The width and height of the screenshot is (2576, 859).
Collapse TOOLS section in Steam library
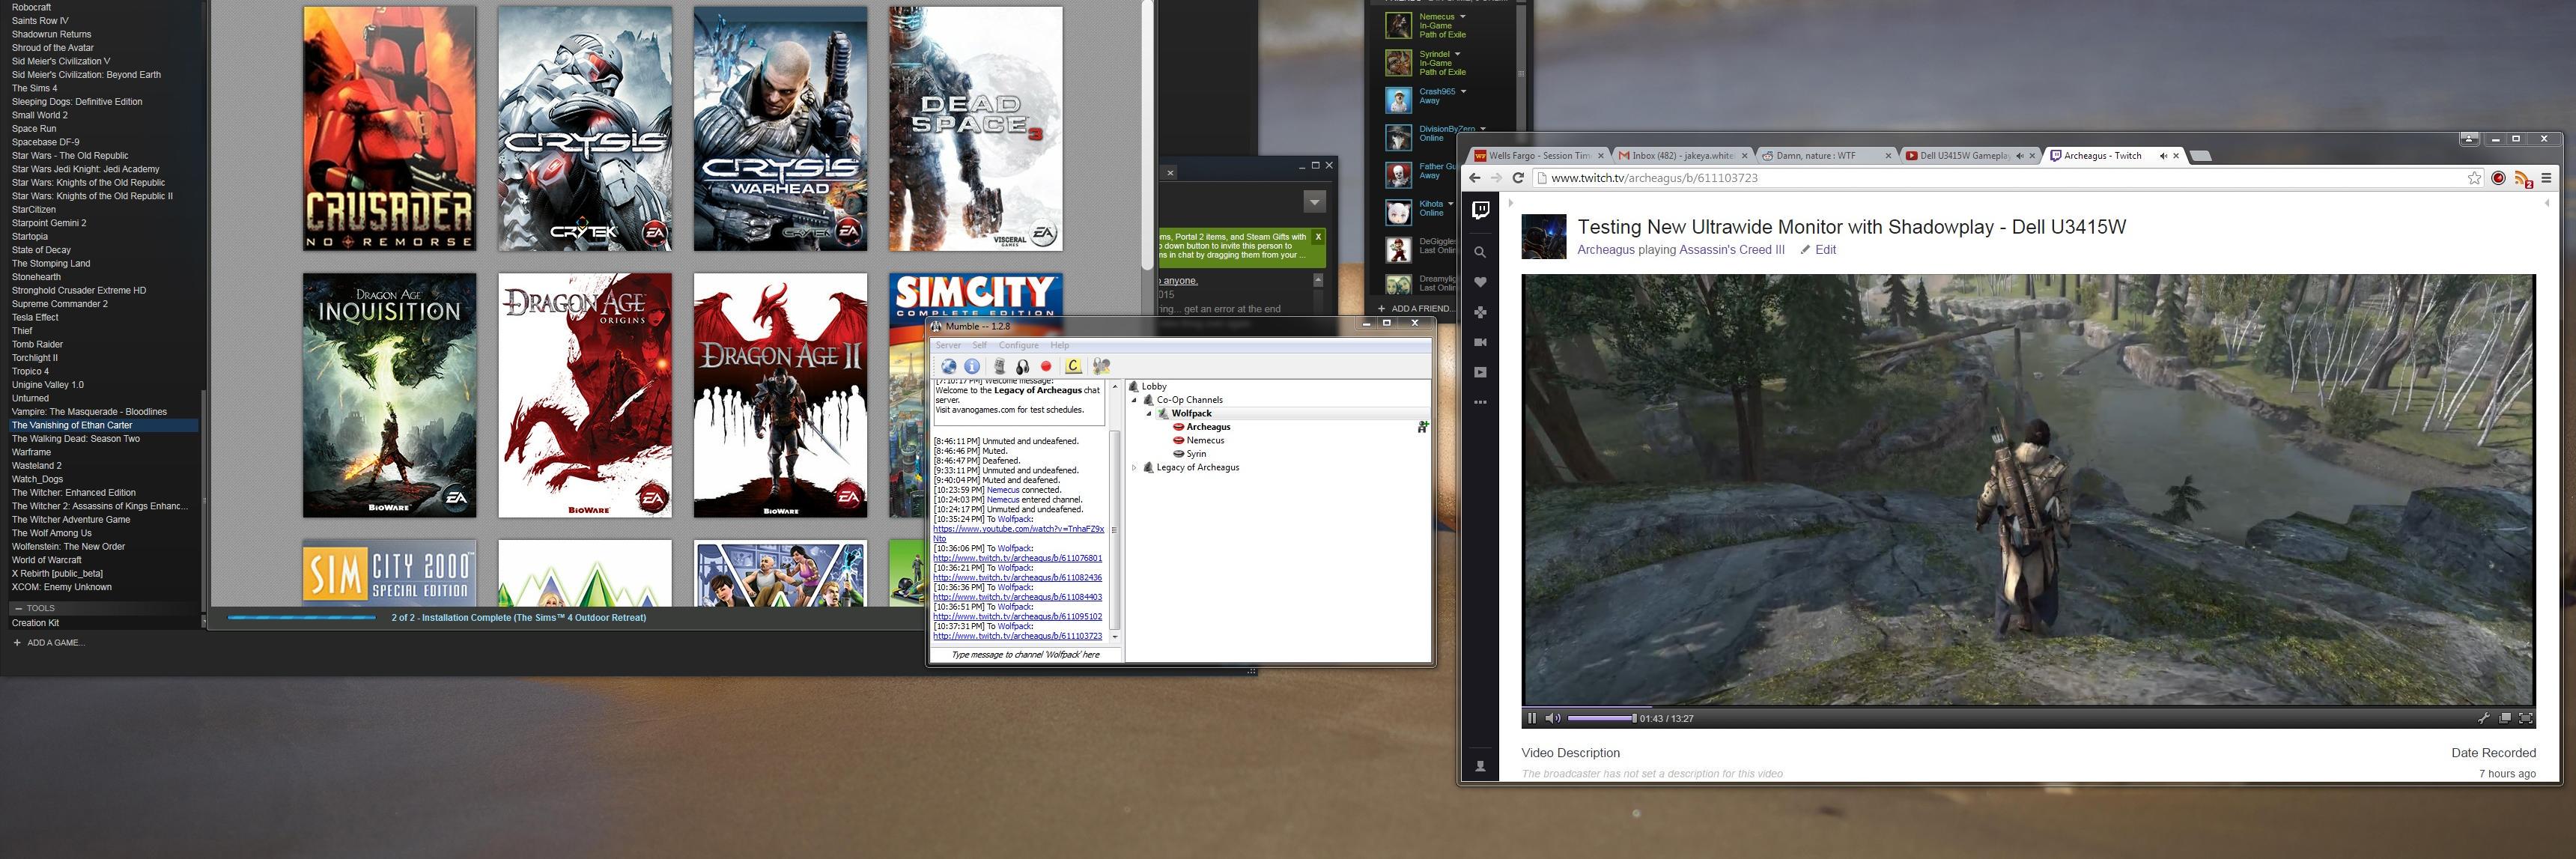18,608
